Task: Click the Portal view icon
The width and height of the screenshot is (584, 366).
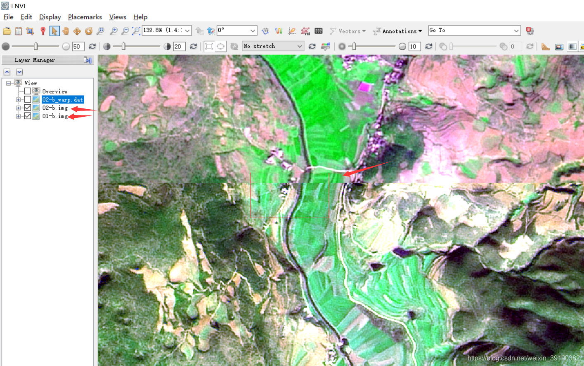Action: click(x=572, y=47)
